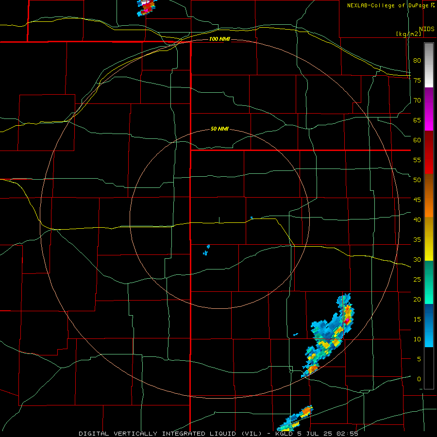Click the 65 value on color scale
This screenshot has width=437, height=437.
pyautogui.click(x=417, y=120)
